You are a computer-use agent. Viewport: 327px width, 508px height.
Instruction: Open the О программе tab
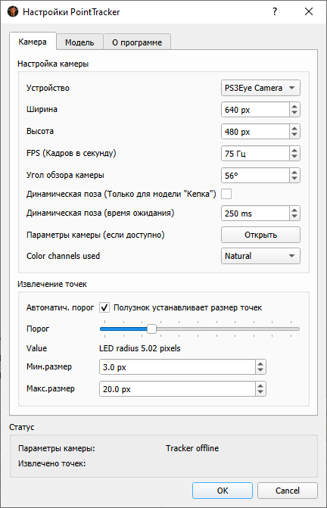[x=137, y=42]
